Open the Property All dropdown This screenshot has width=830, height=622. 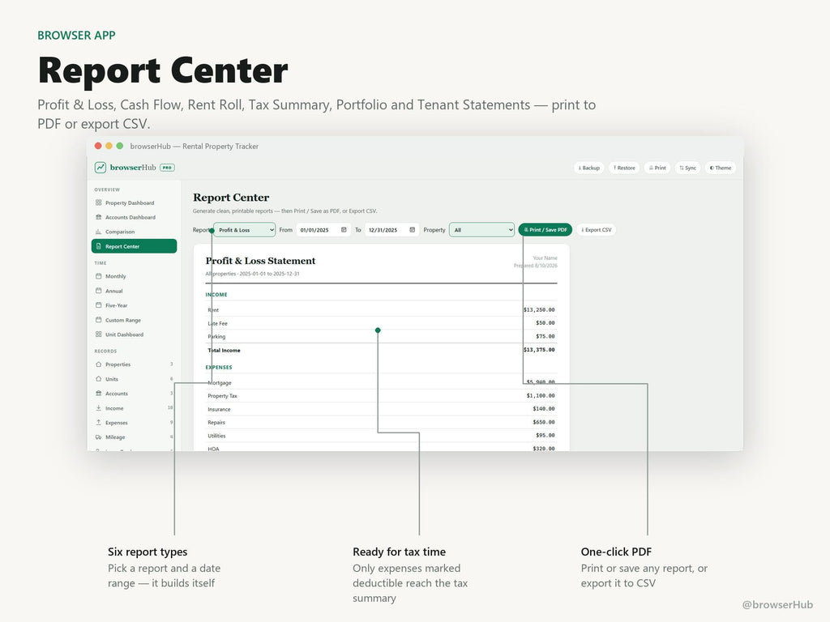481,230
